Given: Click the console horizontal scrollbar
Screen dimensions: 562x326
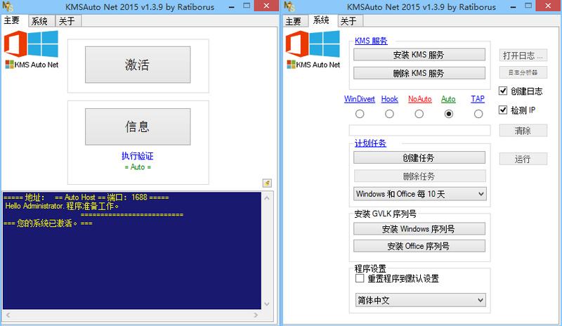Looking at the screenshot, I should coord(131,315).
